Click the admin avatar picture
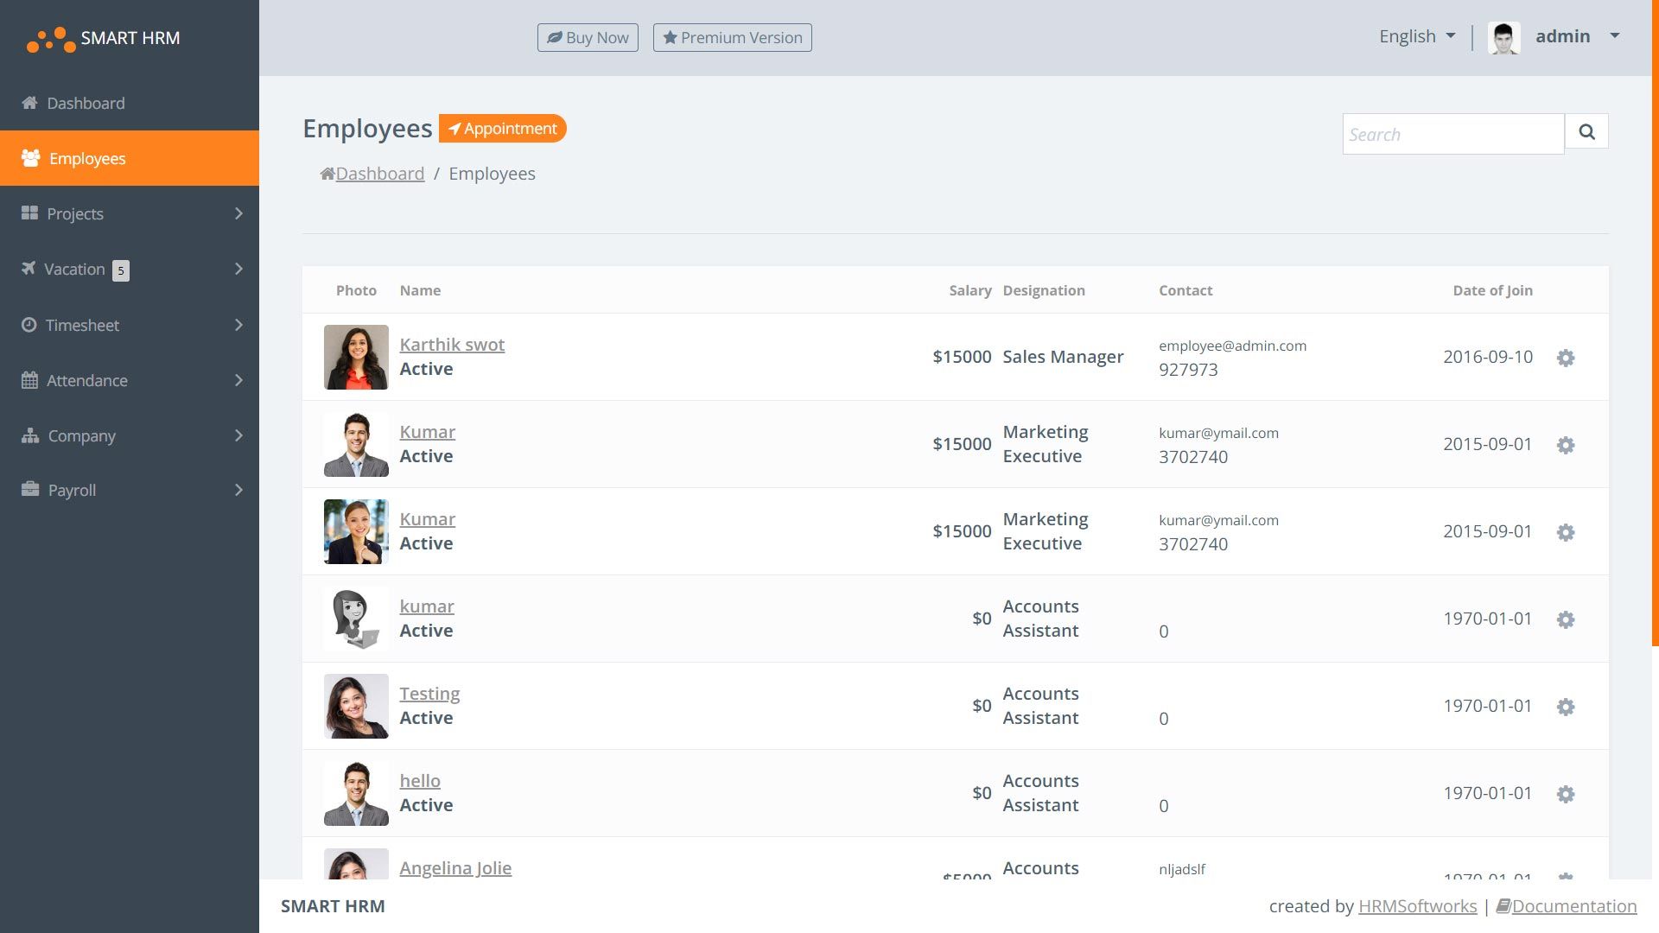 click(x=1503, y=37)
